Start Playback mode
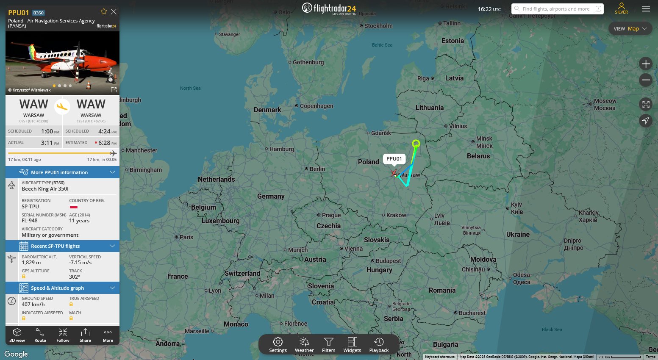658x360 pixels. (379, 345)
